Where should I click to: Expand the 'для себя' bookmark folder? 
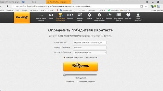coord(102,10)
